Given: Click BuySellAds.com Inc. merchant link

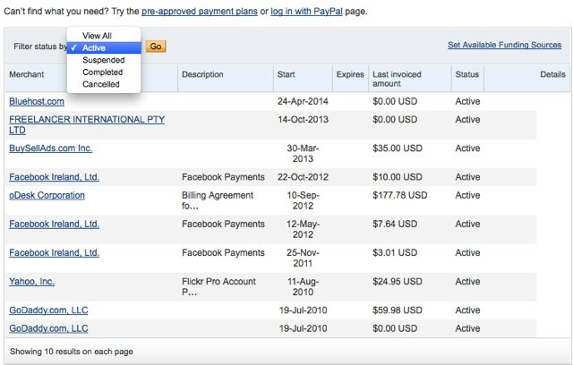Looking at the screenshot, I should pos(50,149).
